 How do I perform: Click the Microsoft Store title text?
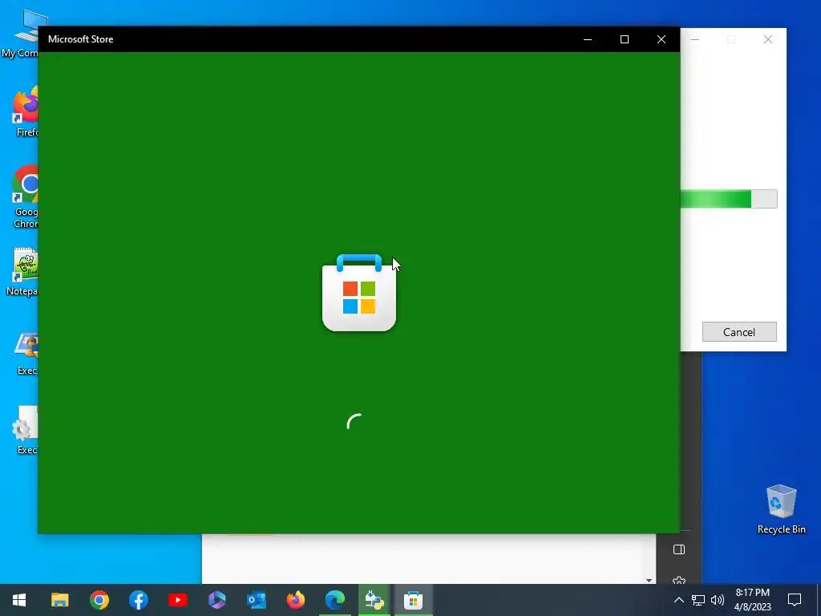click(x=81, y=39)
